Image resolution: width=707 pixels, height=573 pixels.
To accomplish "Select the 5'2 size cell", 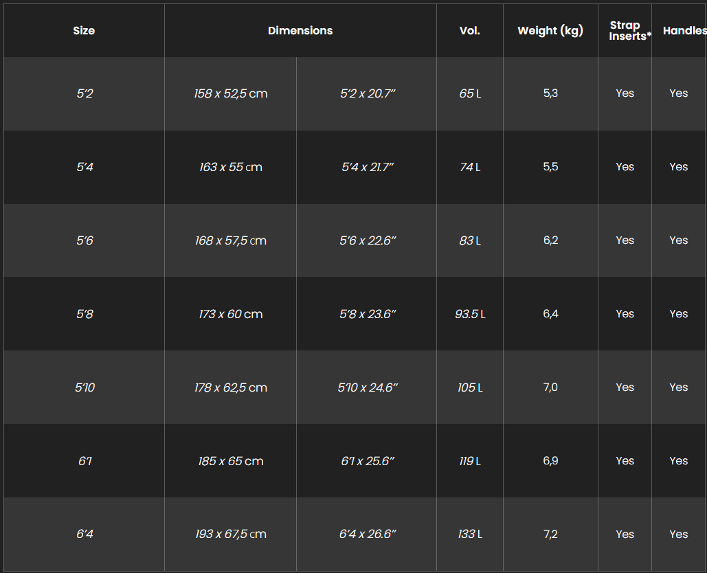I will [85, 93].
